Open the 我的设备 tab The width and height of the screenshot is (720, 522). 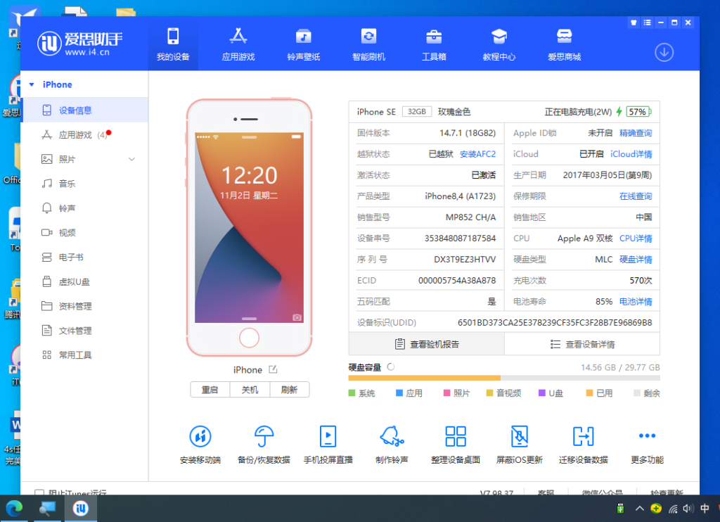click(173, 44)
